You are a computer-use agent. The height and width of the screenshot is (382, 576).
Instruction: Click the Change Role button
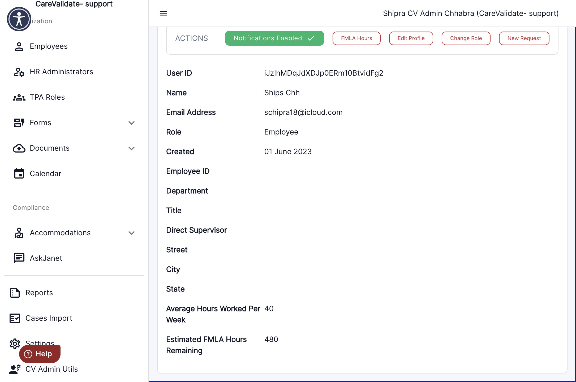coord(466,38)
